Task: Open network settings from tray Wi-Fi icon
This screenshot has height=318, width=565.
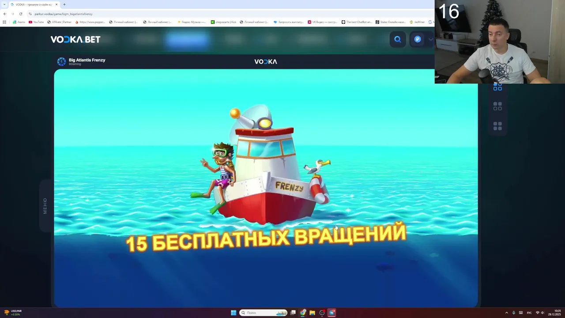Action: 538,313
